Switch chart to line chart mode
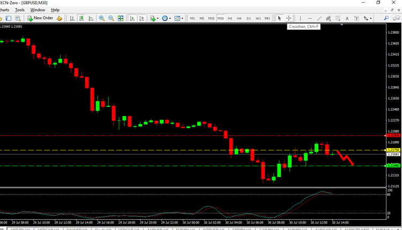 [90, 18]
